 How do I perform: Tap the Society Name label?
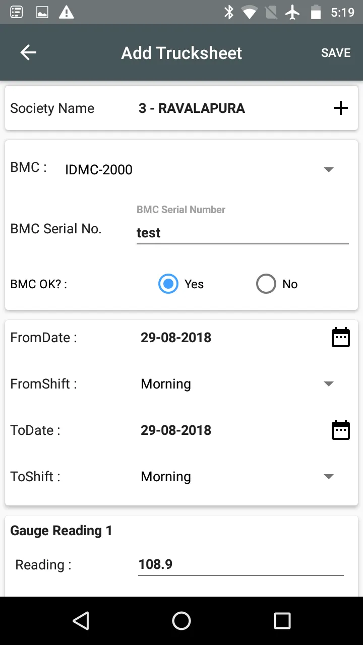click(x=52, y=108)
